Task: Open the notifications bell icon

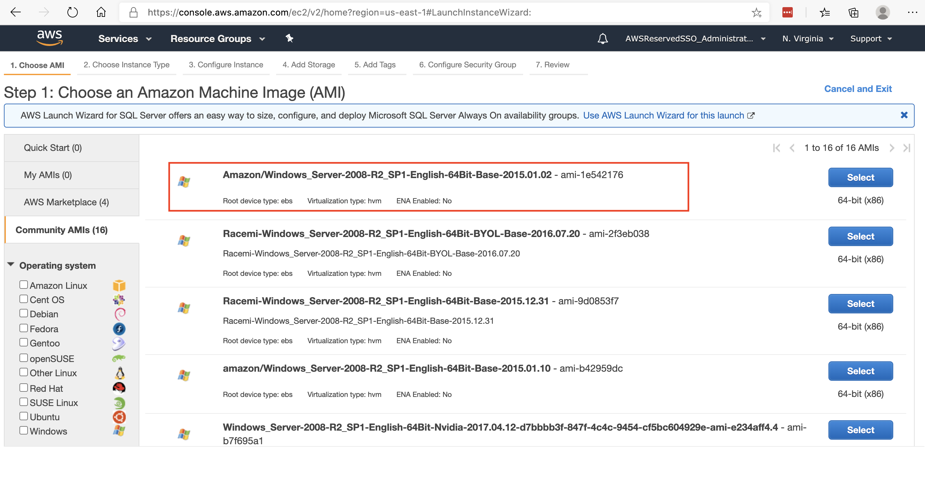Action: coord(603,39)
